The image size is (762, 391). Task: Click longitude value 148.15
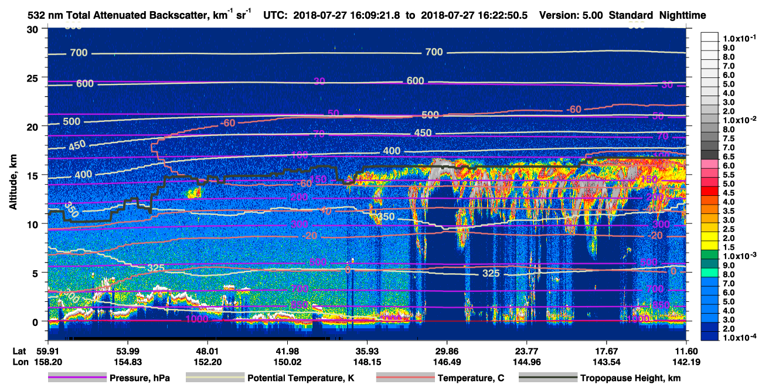[367, 361]
